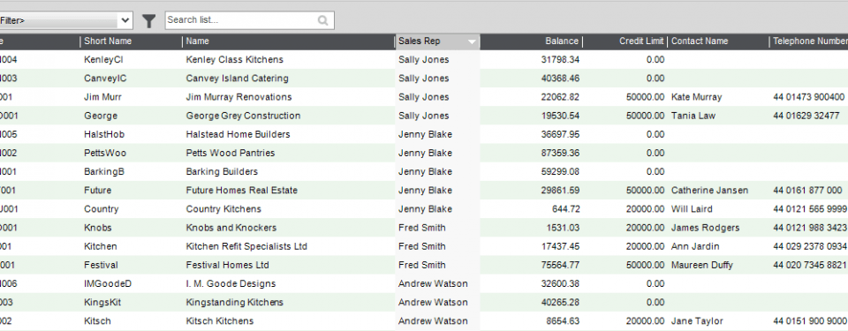Select Halstead Home Builders name cell

tap(238, 135)
